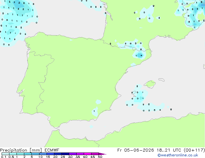Select the 2 to 5 mm legend swatch
205x158 pixels.
(x=28, y=154)
